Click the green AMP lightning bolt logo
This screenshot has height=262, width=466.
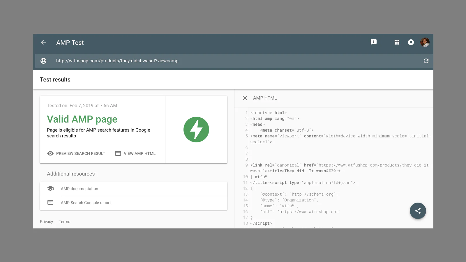coord(196,130)
